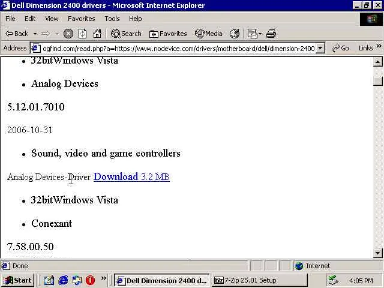Click the Edit page icon
384x288 pixels.
click(x=252, y=34)
